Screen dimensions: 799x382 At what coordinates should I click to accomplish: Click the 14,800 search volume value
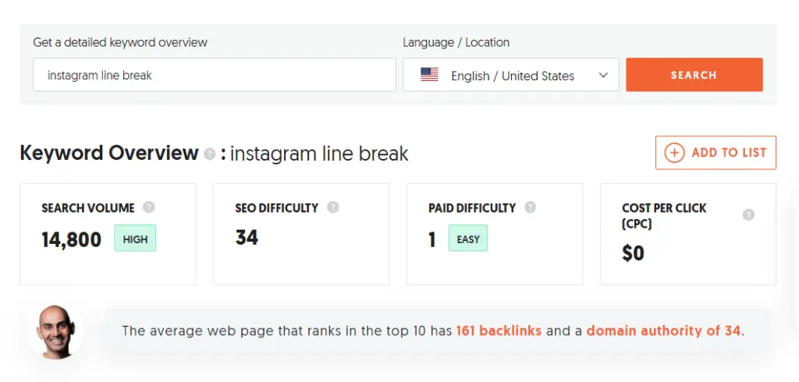click(72, 239)
